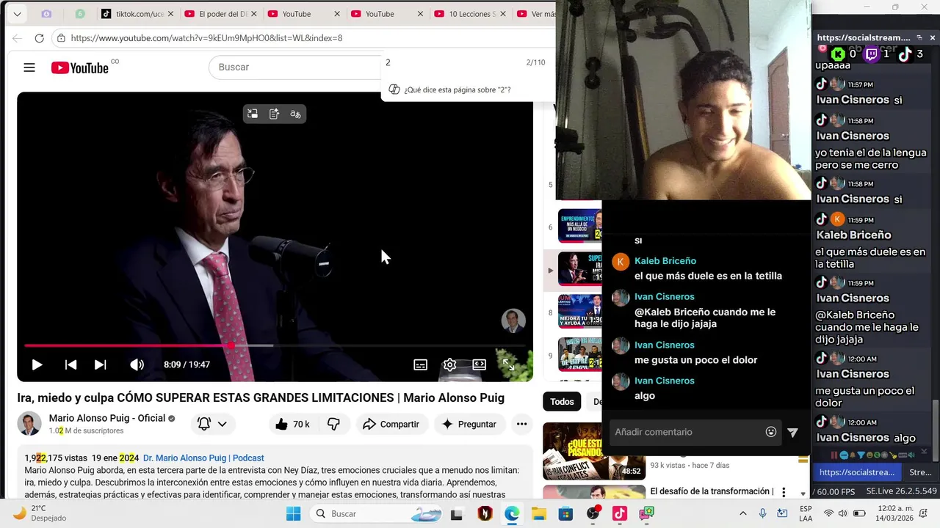Select the Stre... dock tab
Image resolution: width=940 pixels, height=528 pixels.
920,472
